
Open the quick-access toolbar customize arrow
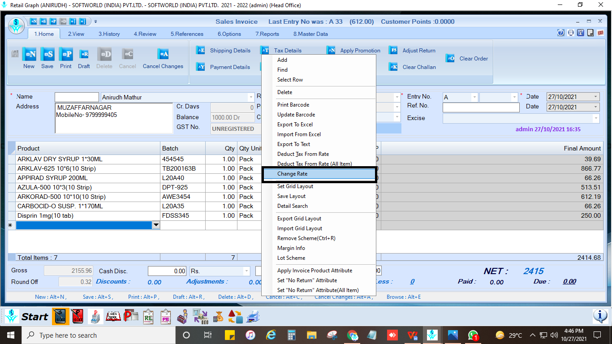(x=95, y=21)
